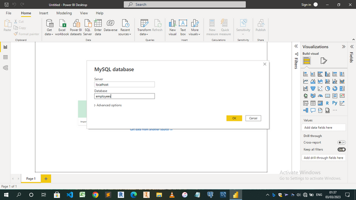This screenshot has width=356, height=200.
Task: Click the Server input field
Action: [125, 84]
